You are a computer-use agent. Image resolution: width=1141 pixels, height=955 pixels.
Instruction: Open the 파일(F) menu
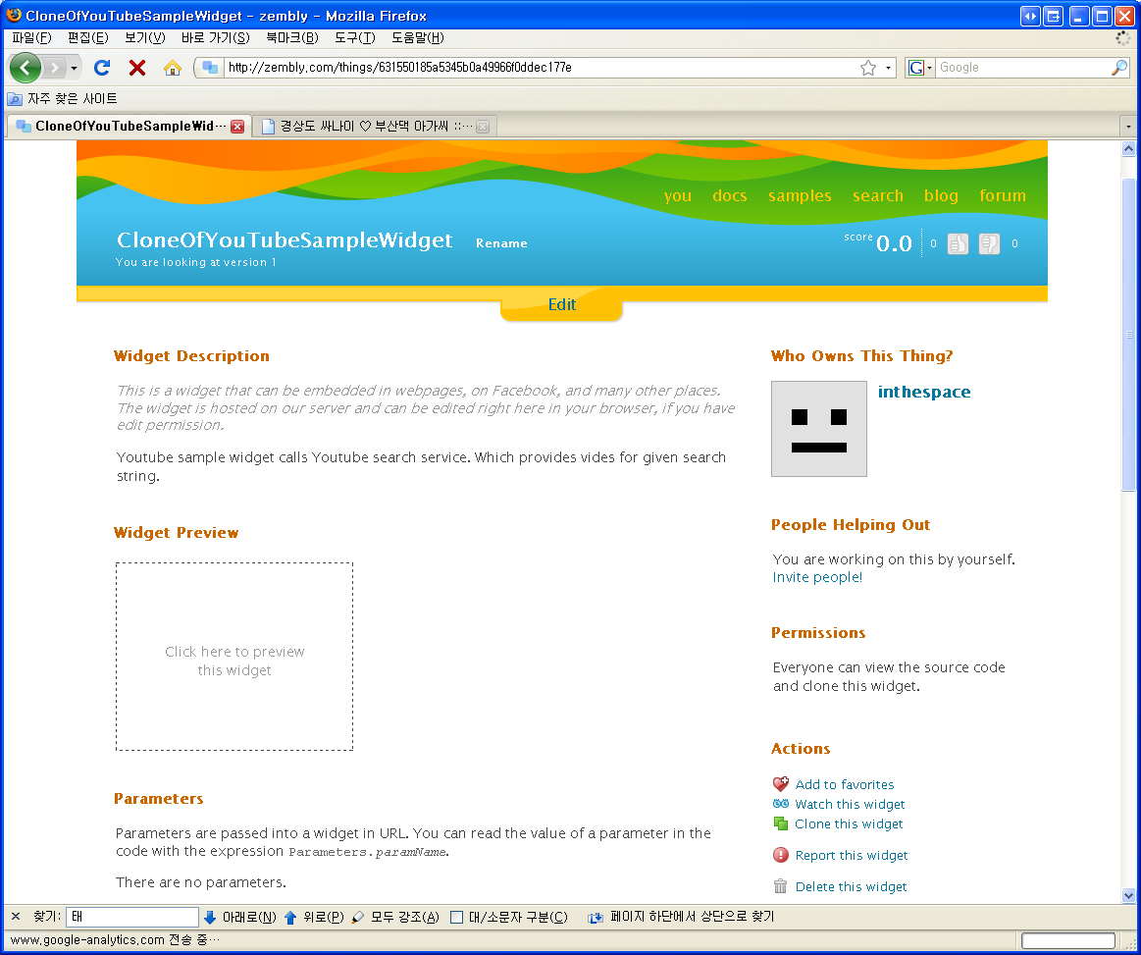[32, 38]
